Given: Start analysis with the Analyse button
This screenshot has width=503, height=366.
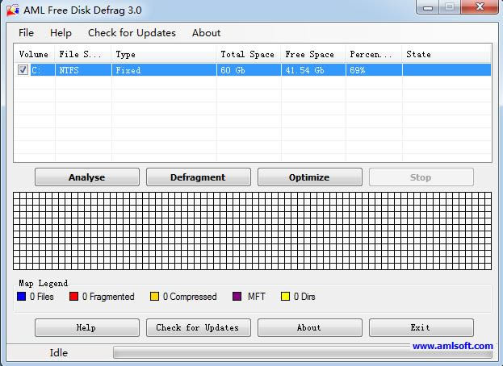Looking at the screenshot, I should pos(87,177).
